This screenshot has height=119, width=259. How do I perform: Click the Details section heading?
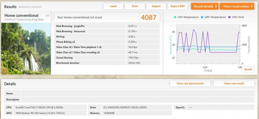10,84
